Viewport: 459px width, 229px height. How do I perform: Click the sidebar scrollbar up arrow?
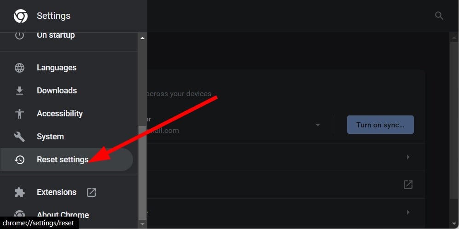point(143,38)
